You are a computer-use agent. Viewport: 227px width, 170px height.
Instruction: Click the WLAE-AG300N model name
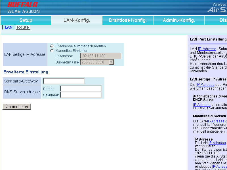(x=24, y=11)
